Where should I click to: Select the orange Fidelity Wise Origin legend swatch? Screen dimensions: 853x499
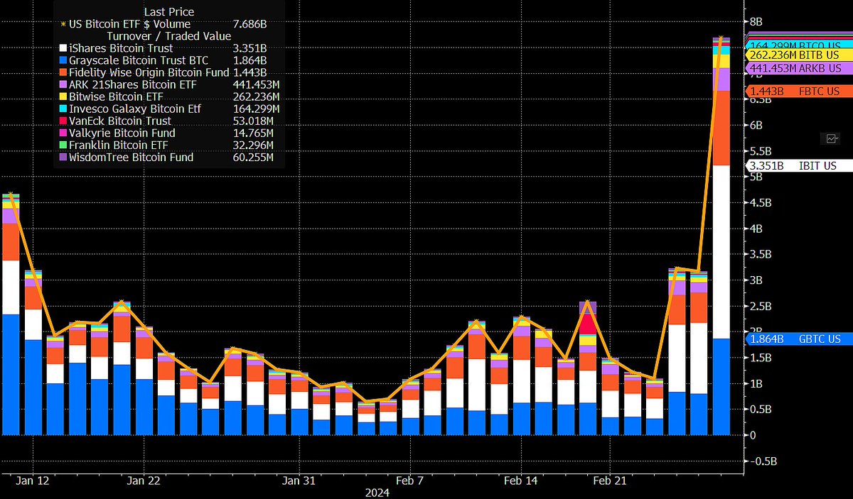click(x=63, y=72)
